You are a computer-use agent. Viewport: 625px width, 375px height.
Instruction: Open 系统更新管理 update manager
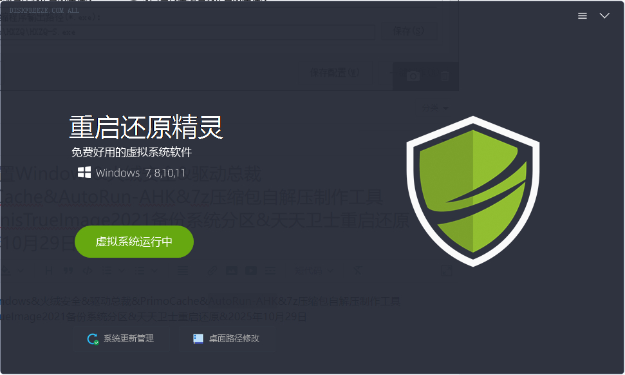pyautogui.click(x=121, y=339)
